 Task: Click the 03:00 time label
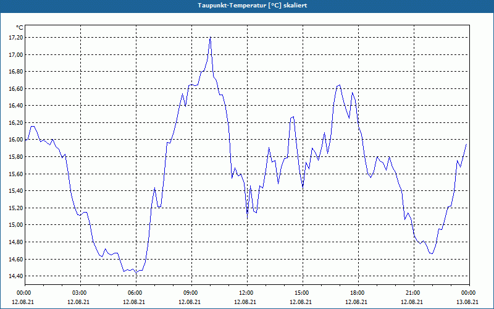click(80, 293)
